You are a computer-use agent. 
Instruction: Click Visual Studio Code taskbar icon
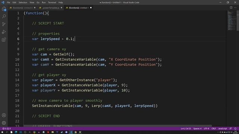point(71,132)
